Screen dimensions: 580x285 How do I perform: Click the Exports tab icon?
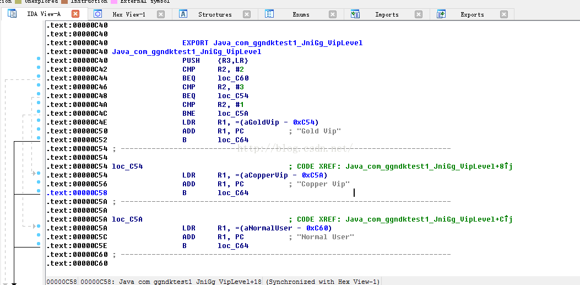pos(441,14)
